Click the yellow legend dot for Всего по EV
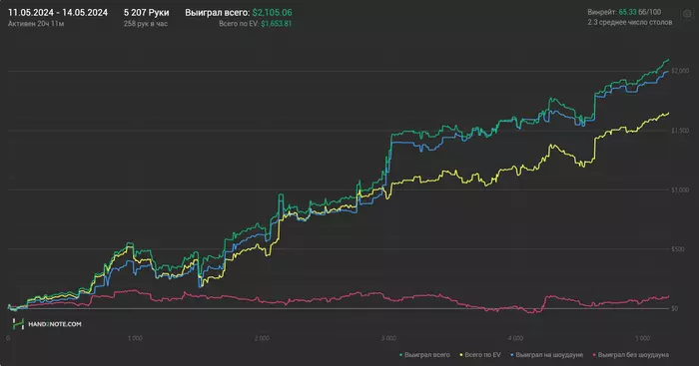 (461, 355)
